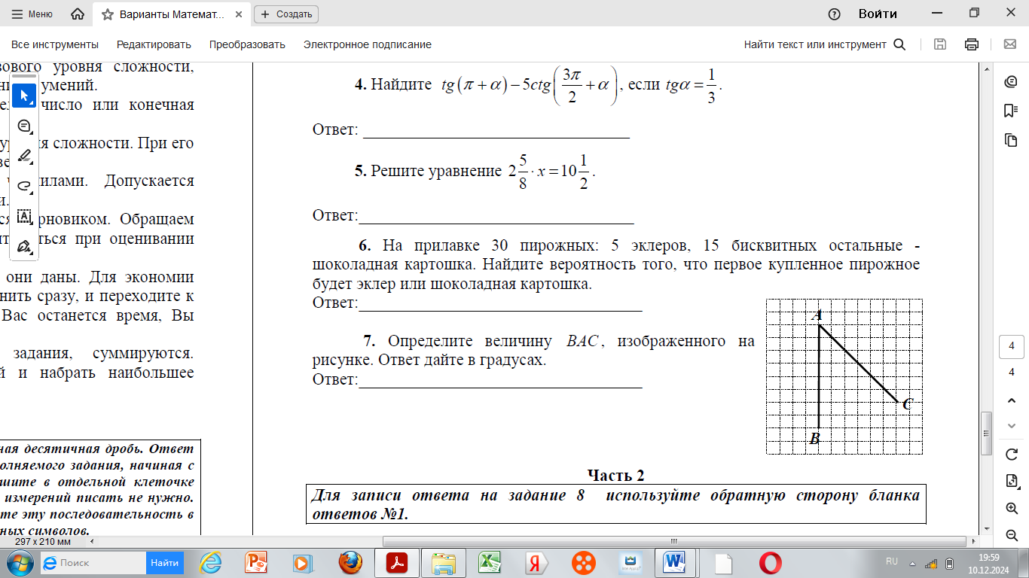Open the Меню hamburger menu
Image resolution: width=1029 pixels, height=578 pixels.
coord(32,14)
